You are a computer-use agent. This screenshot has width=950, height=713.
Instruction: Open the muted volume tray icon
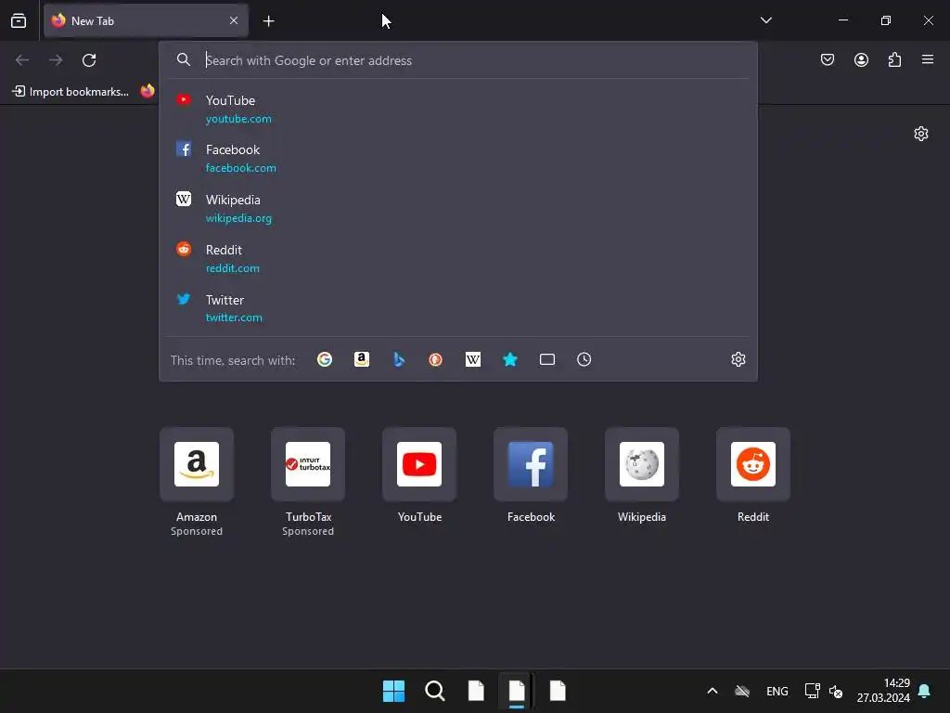836,691
